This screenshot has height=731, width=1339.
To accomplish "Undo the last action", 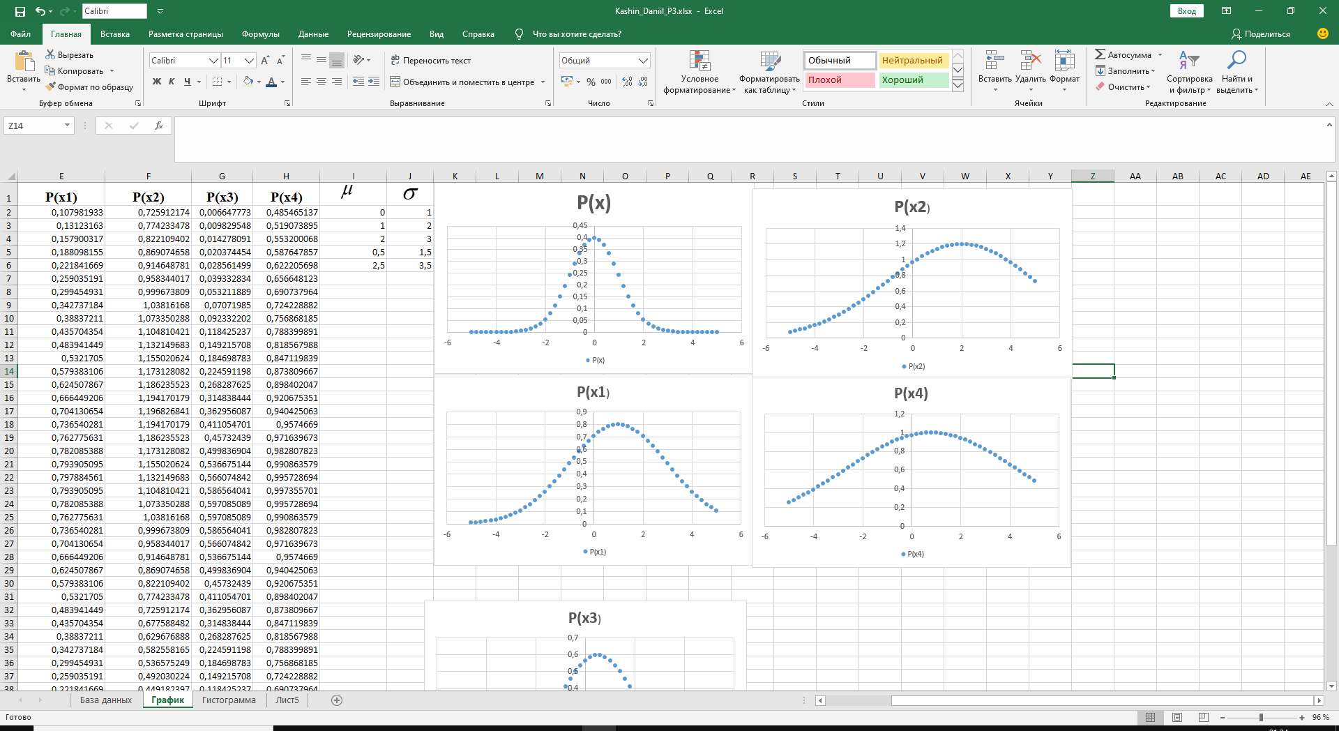I will tap(40, 11).
